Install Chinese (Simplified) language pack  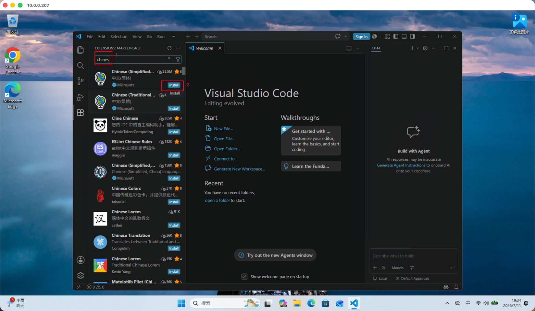coord(174,85)
